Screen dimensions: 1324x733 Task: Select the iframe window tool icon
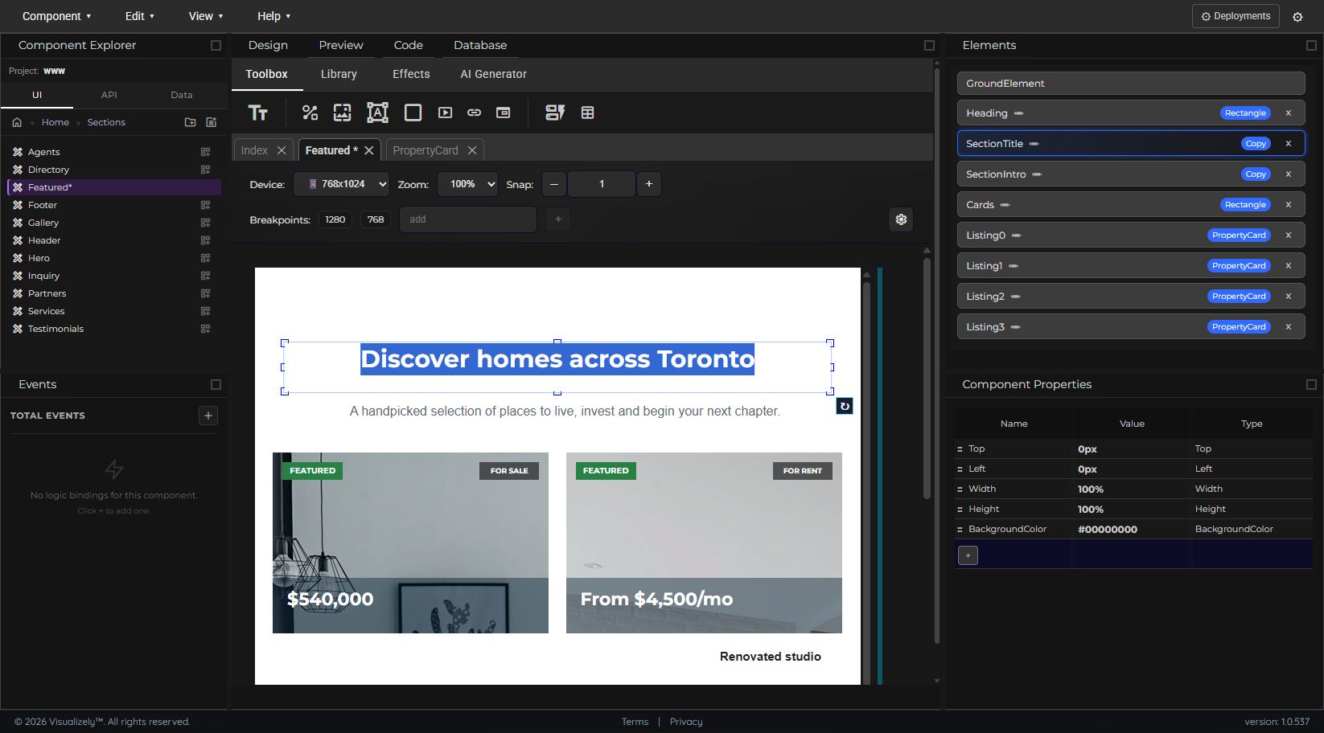503,113
